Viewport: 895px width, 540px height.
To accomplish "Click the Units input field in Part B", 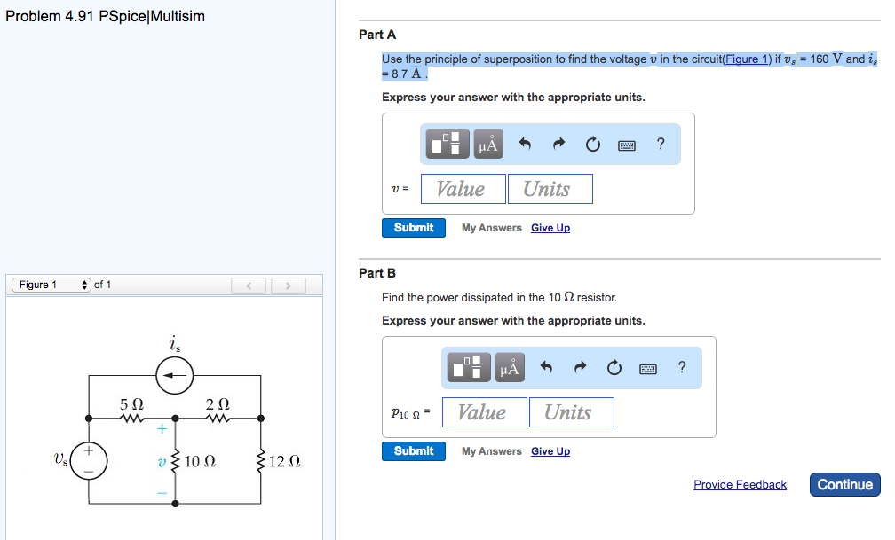I will [x=571, y=411].
